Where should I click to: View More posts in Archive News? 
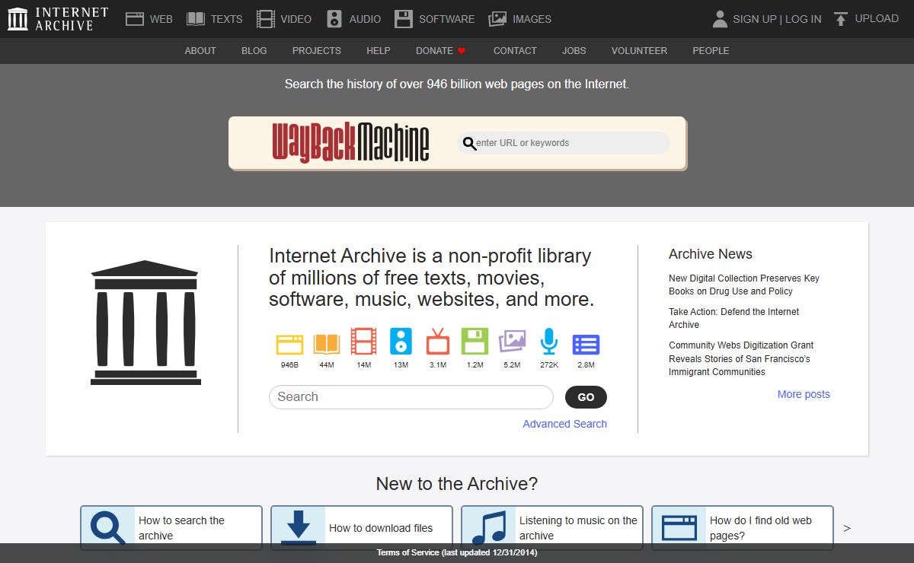pos(804,394)
